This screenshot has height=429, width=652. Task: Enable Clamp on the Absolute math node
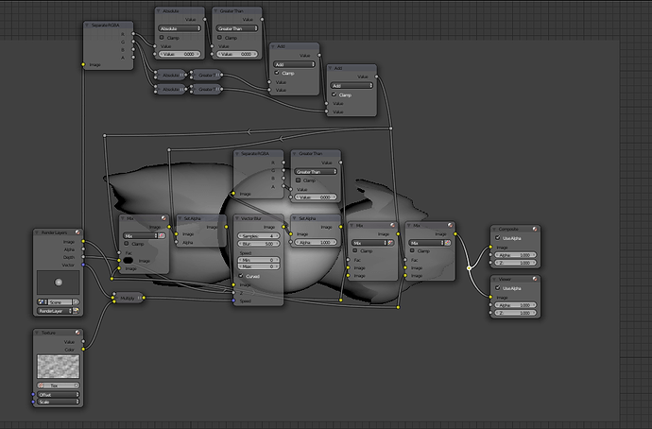[x=162, y=38]
